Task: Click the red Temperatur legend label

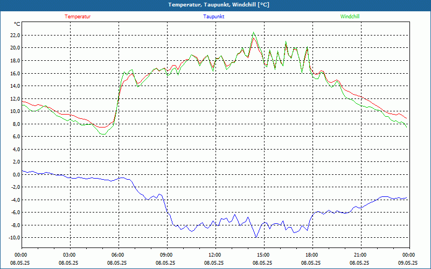Action: pos(78,17)
